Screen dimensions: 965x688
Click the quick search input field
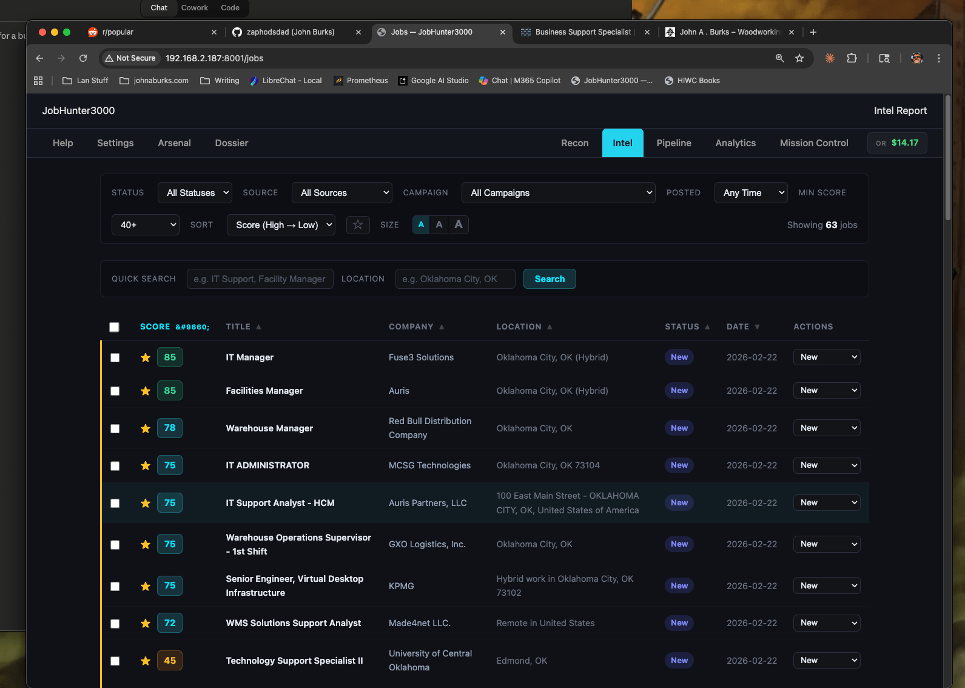coord(260,279)
